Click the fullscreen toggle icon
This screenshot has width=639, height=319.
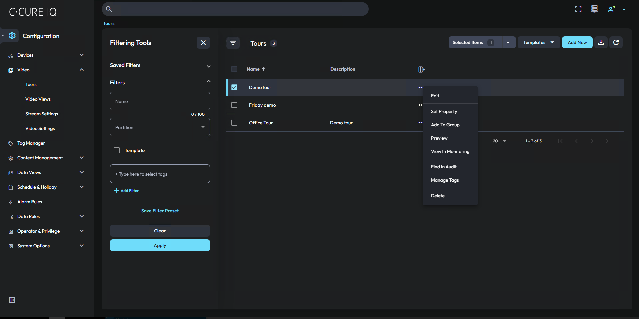pyautogui.click(x=578, y=9)
